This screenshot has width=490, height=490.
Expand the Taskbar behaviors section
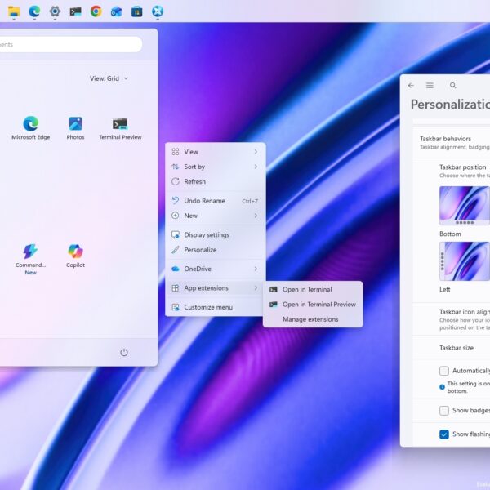click(x=452, y=142)
